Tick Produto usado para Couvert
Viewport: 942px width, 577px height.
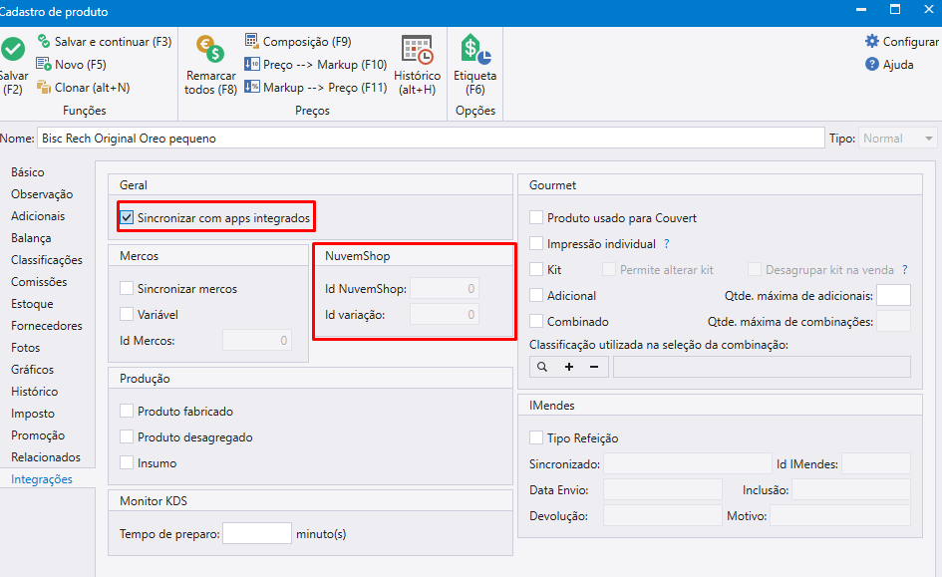coord(536,218)
